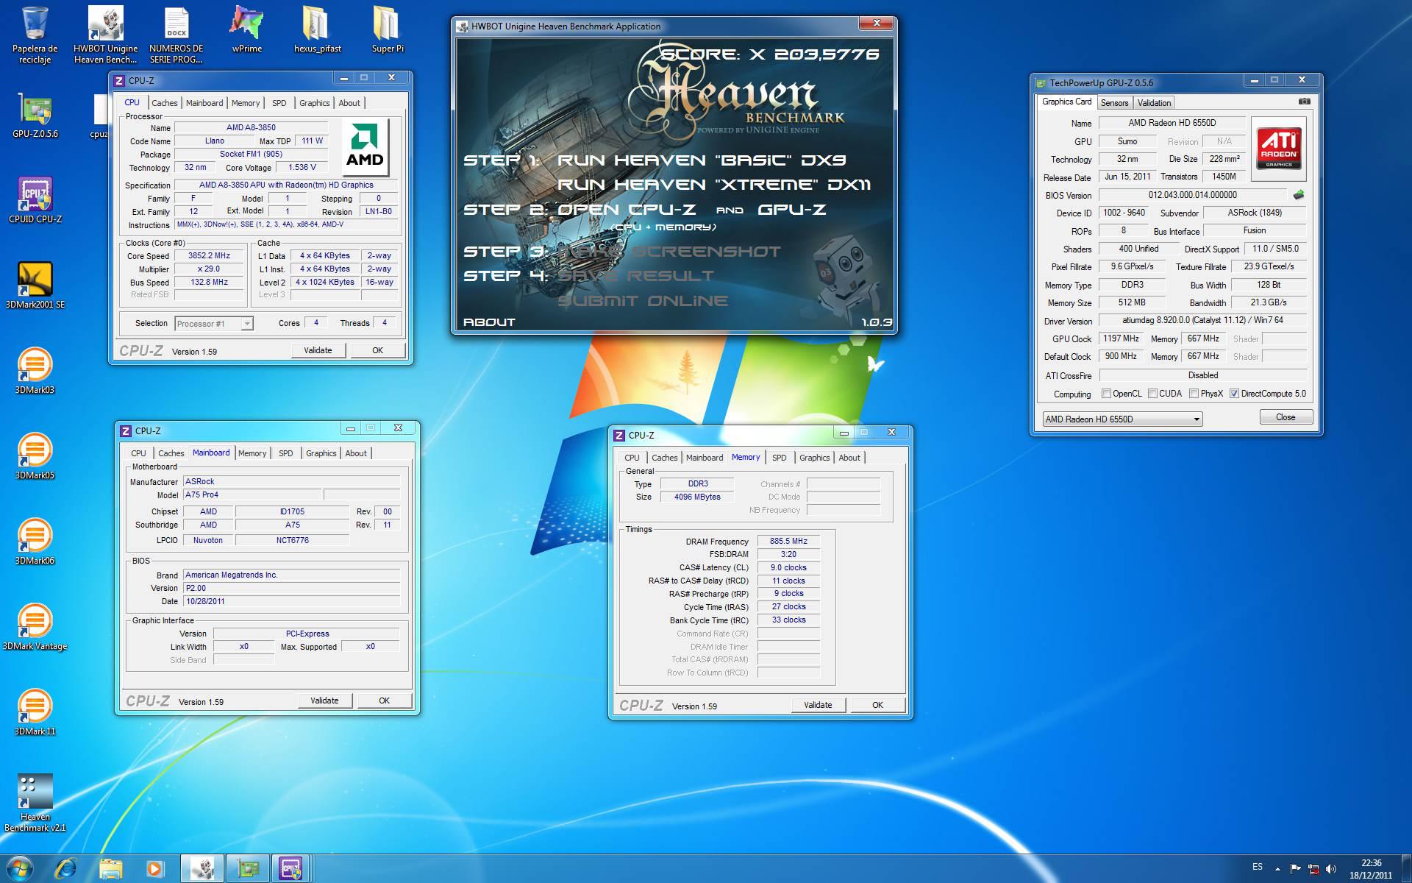Open Windows Explorer from the taskbar

(110, 869)
